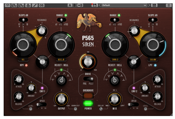This screenshot has width=175, height=119.
Task: Click the left Reject/Bell shape selector knob
Action: (61, 80)
